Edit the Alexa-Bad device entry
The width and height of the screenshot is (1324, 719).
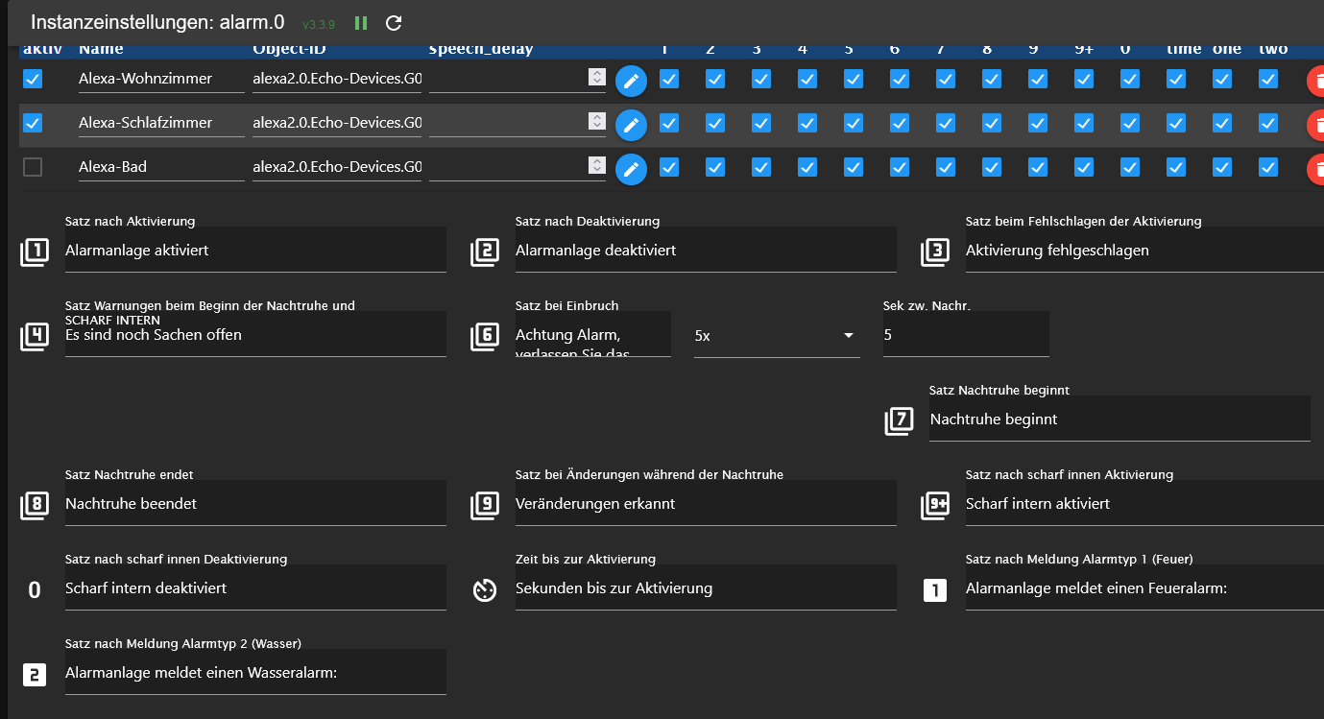coord(631,169)
